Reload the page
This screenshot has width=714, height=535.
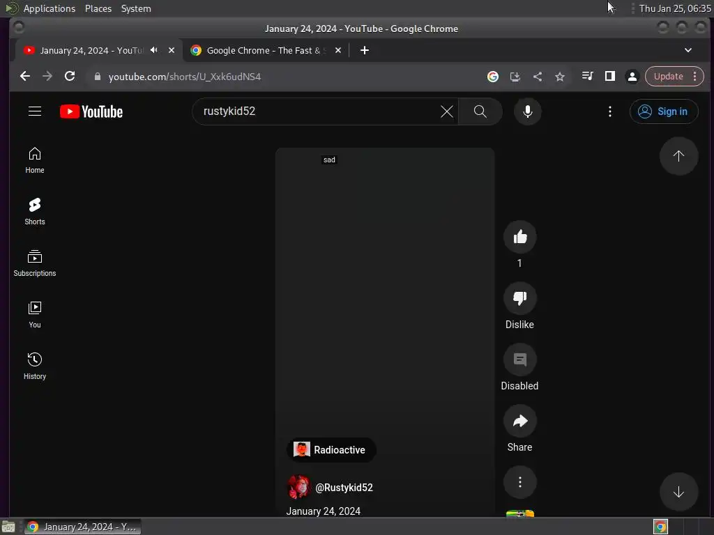[x=70, y=77]
